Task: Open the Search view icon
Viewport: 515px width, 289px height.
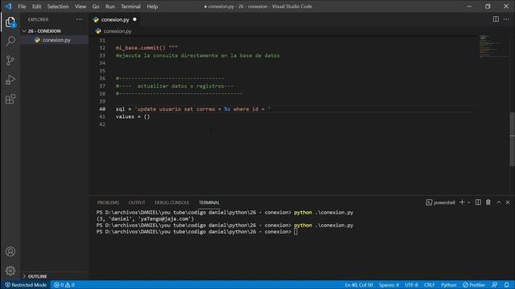Action: [x=10, y=41]
